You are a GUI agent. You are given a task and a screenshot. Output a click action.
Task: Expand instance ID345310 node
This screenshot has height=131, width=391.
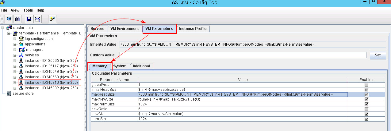(x=15, y=83)
